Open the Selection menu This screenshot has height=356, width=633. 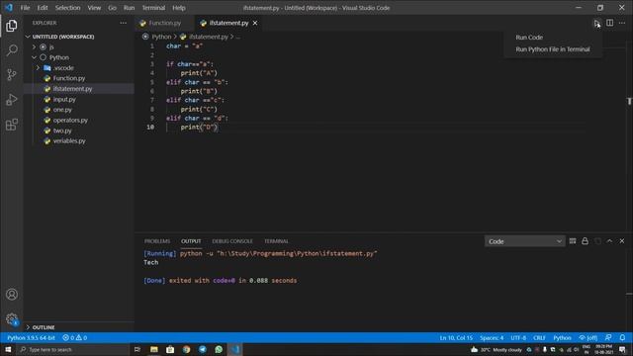(68, 8)
